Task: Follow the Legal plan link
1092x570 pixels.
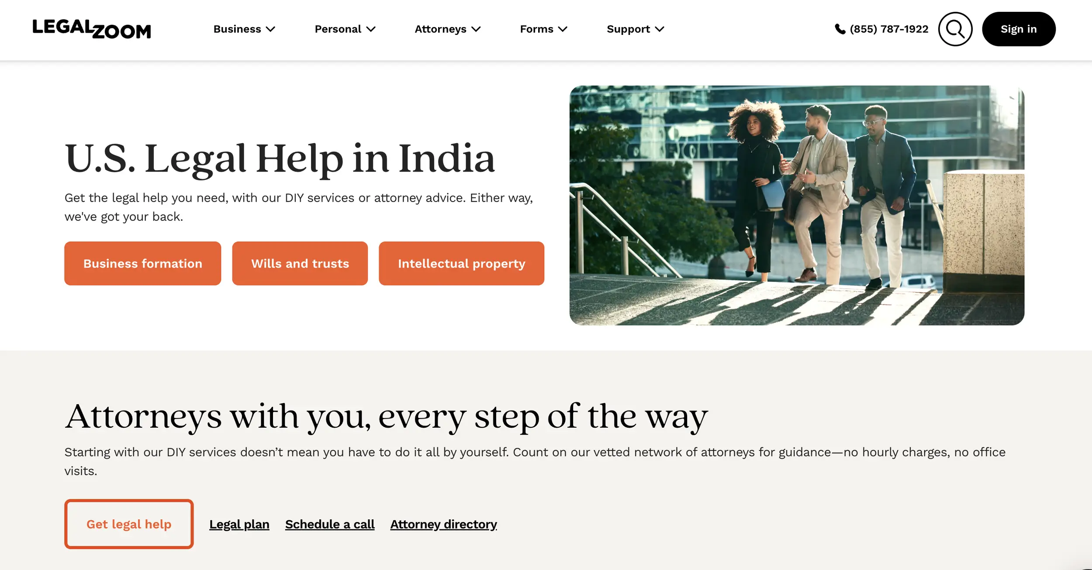Action: point(239,524)
